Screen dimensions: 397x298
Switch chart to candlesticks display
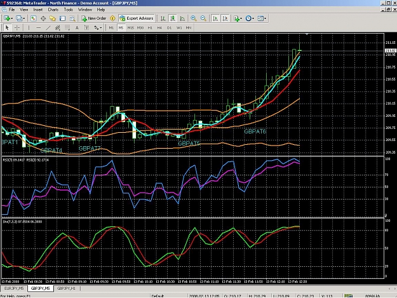click(x=173, y=18)
